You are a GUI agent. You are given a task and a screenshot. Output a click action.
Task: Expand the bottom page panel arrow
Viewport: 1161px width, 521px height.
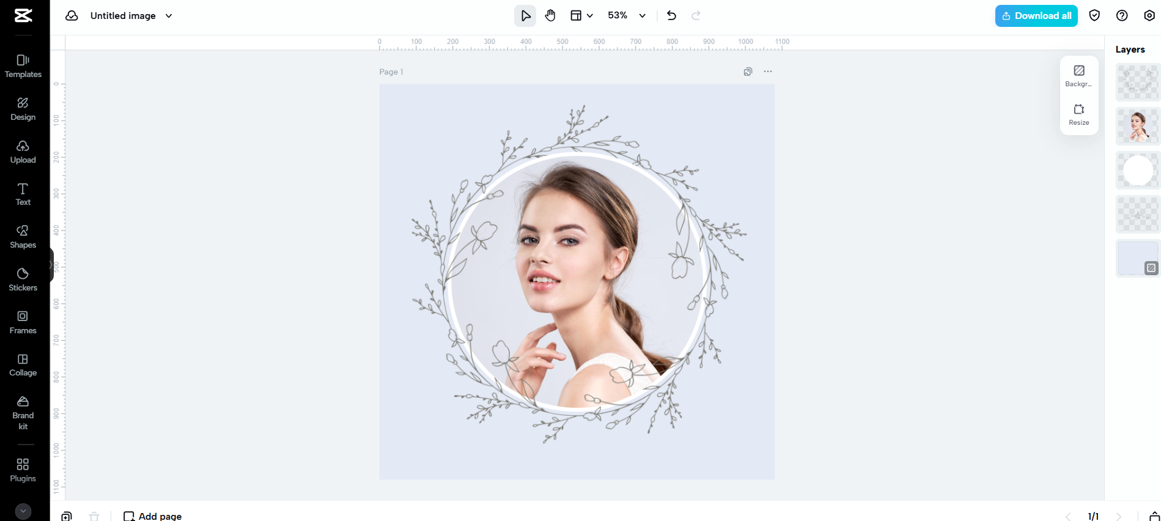coord(1154,516)
